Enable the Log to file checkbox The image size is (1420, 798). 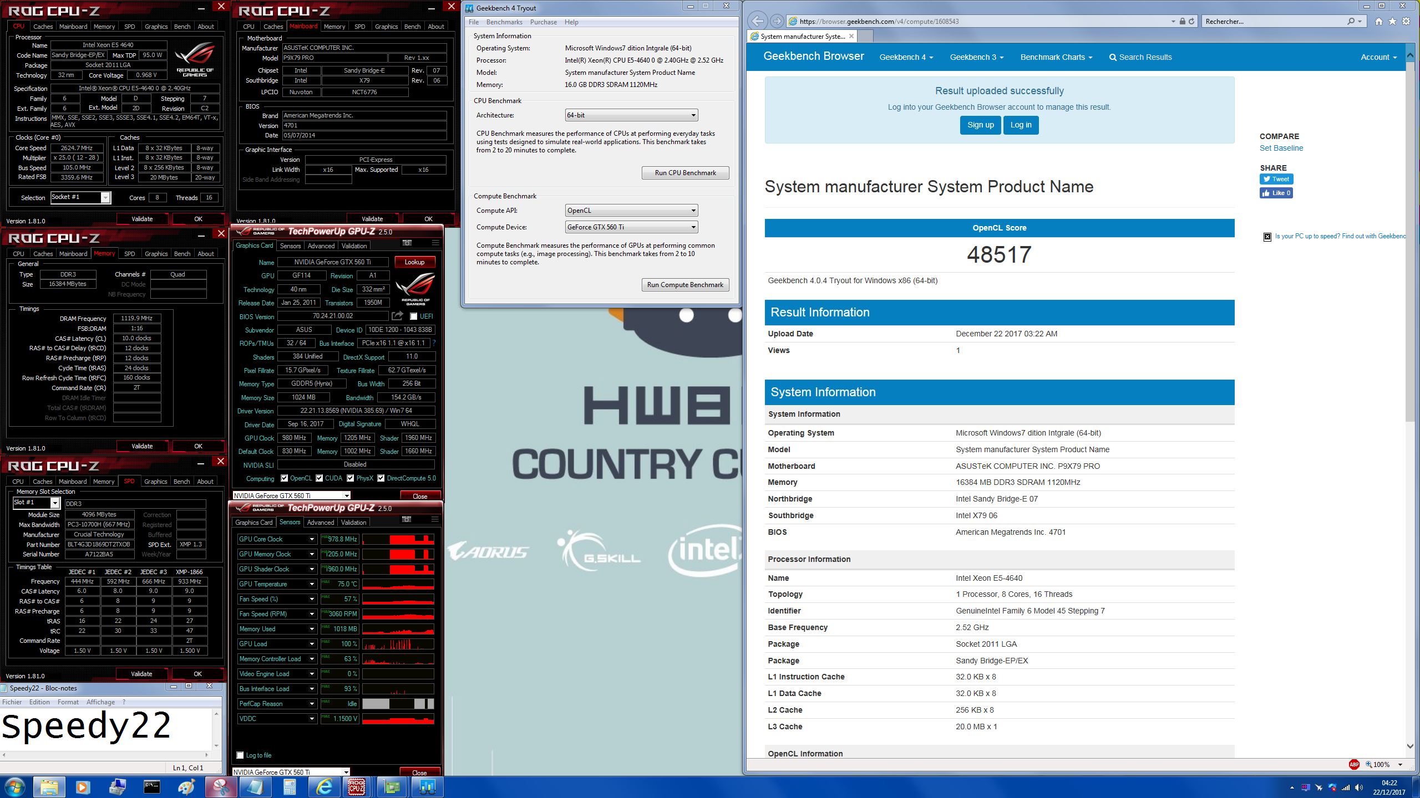coord(240,755)
